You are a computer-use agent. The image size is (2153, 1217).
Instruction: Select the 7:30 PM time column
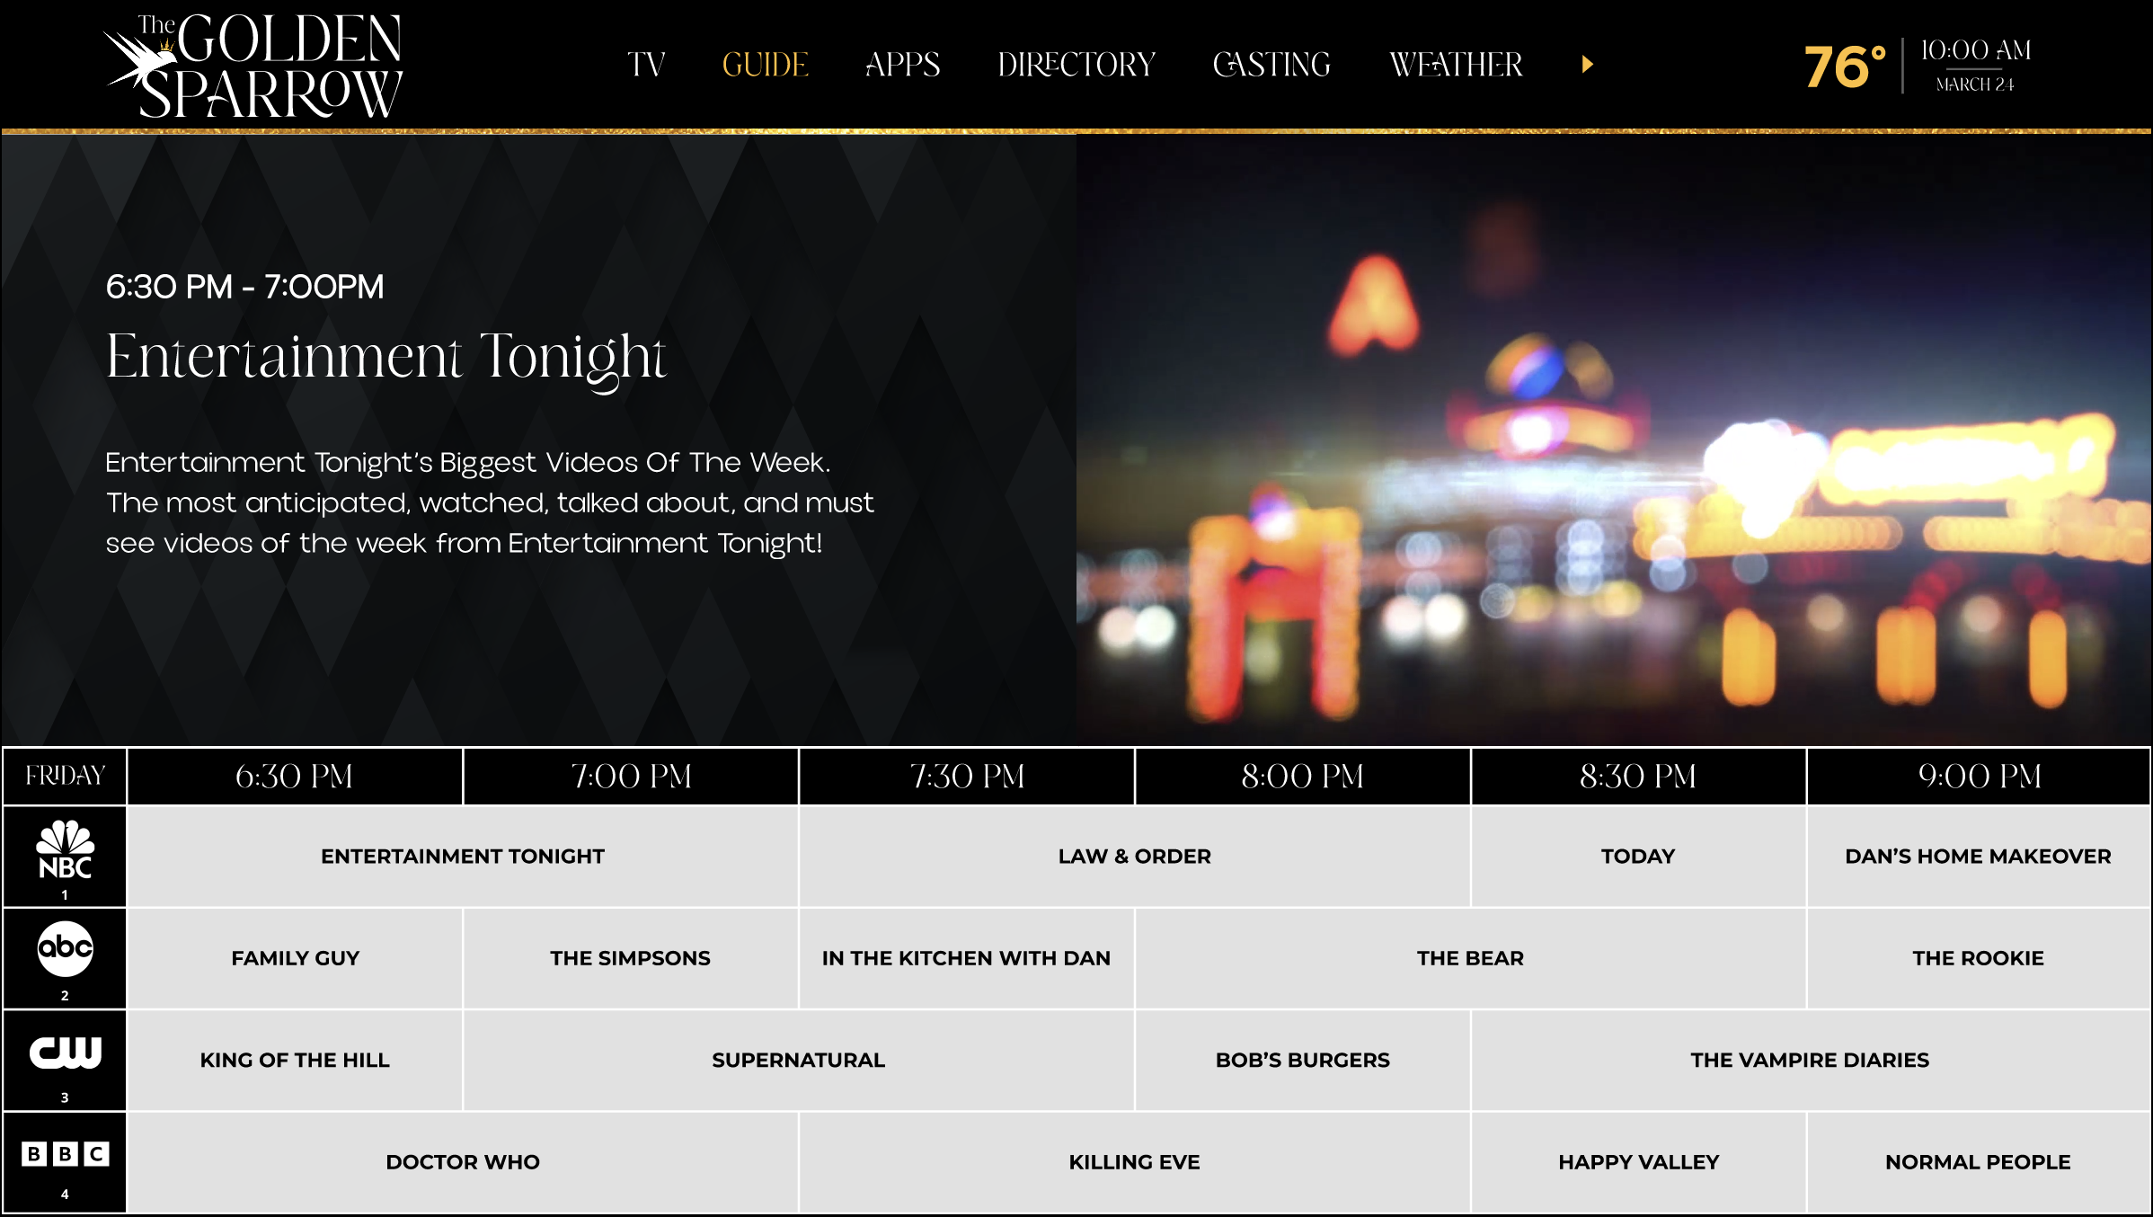(x=967, y=777)
